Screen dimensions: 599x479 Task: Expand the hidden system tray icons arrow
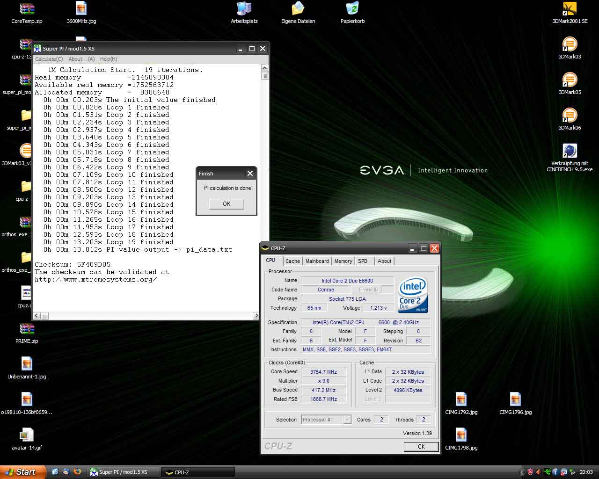[x=523, y=472]
